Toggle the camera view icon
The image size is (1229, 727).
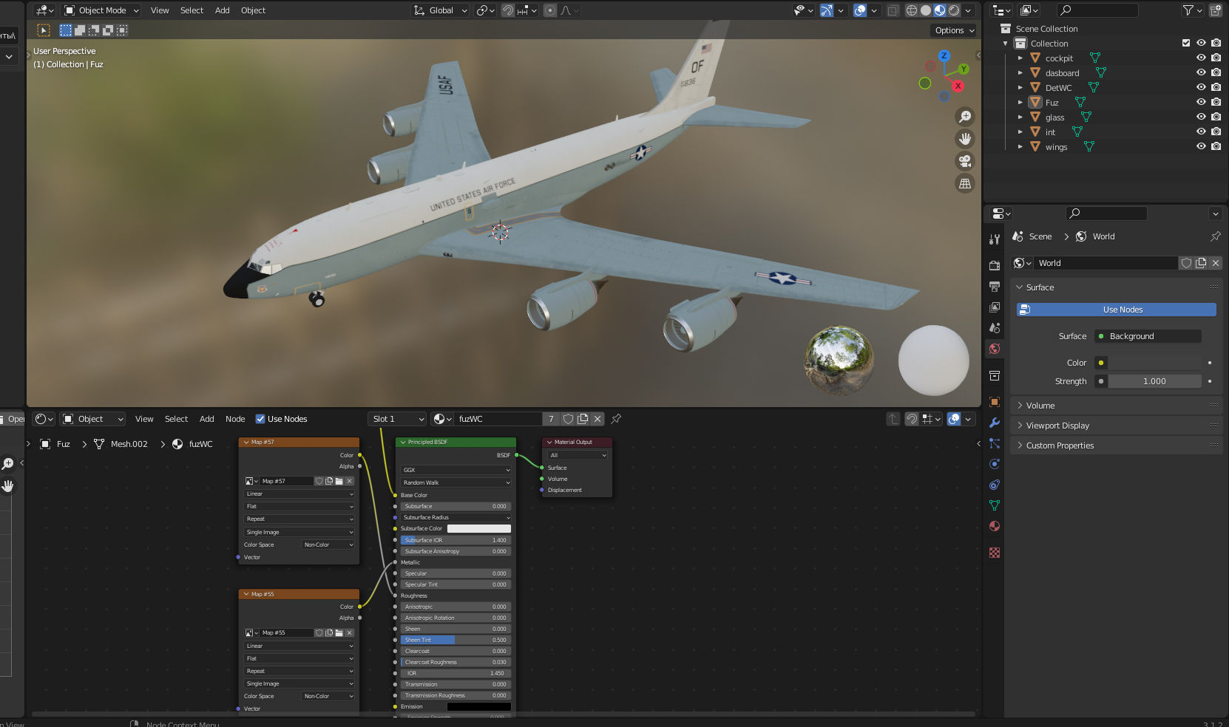click(x=965, y=161)
